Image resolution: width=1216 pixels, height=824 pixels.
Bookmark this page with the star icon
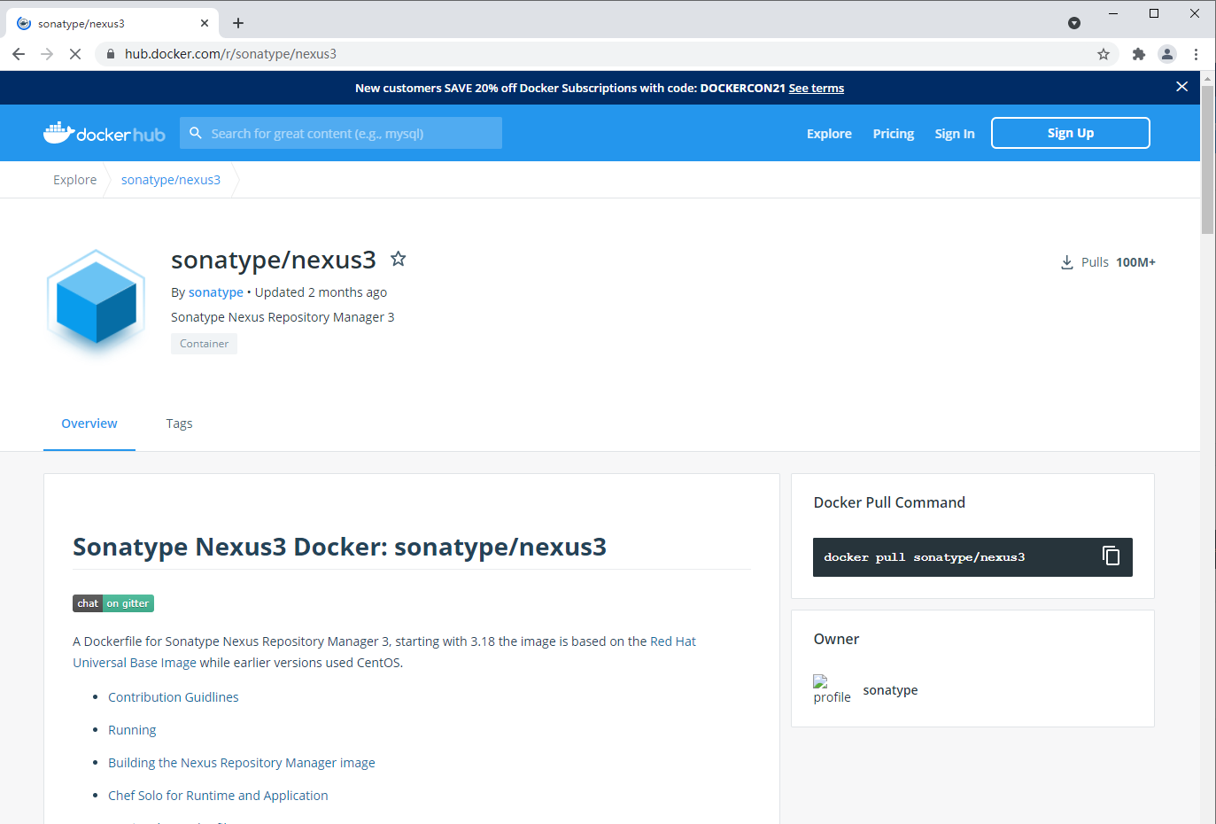point(1104,54)
